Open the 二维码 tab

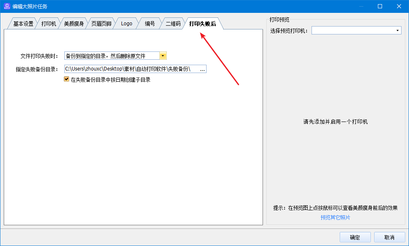point(173,24)
